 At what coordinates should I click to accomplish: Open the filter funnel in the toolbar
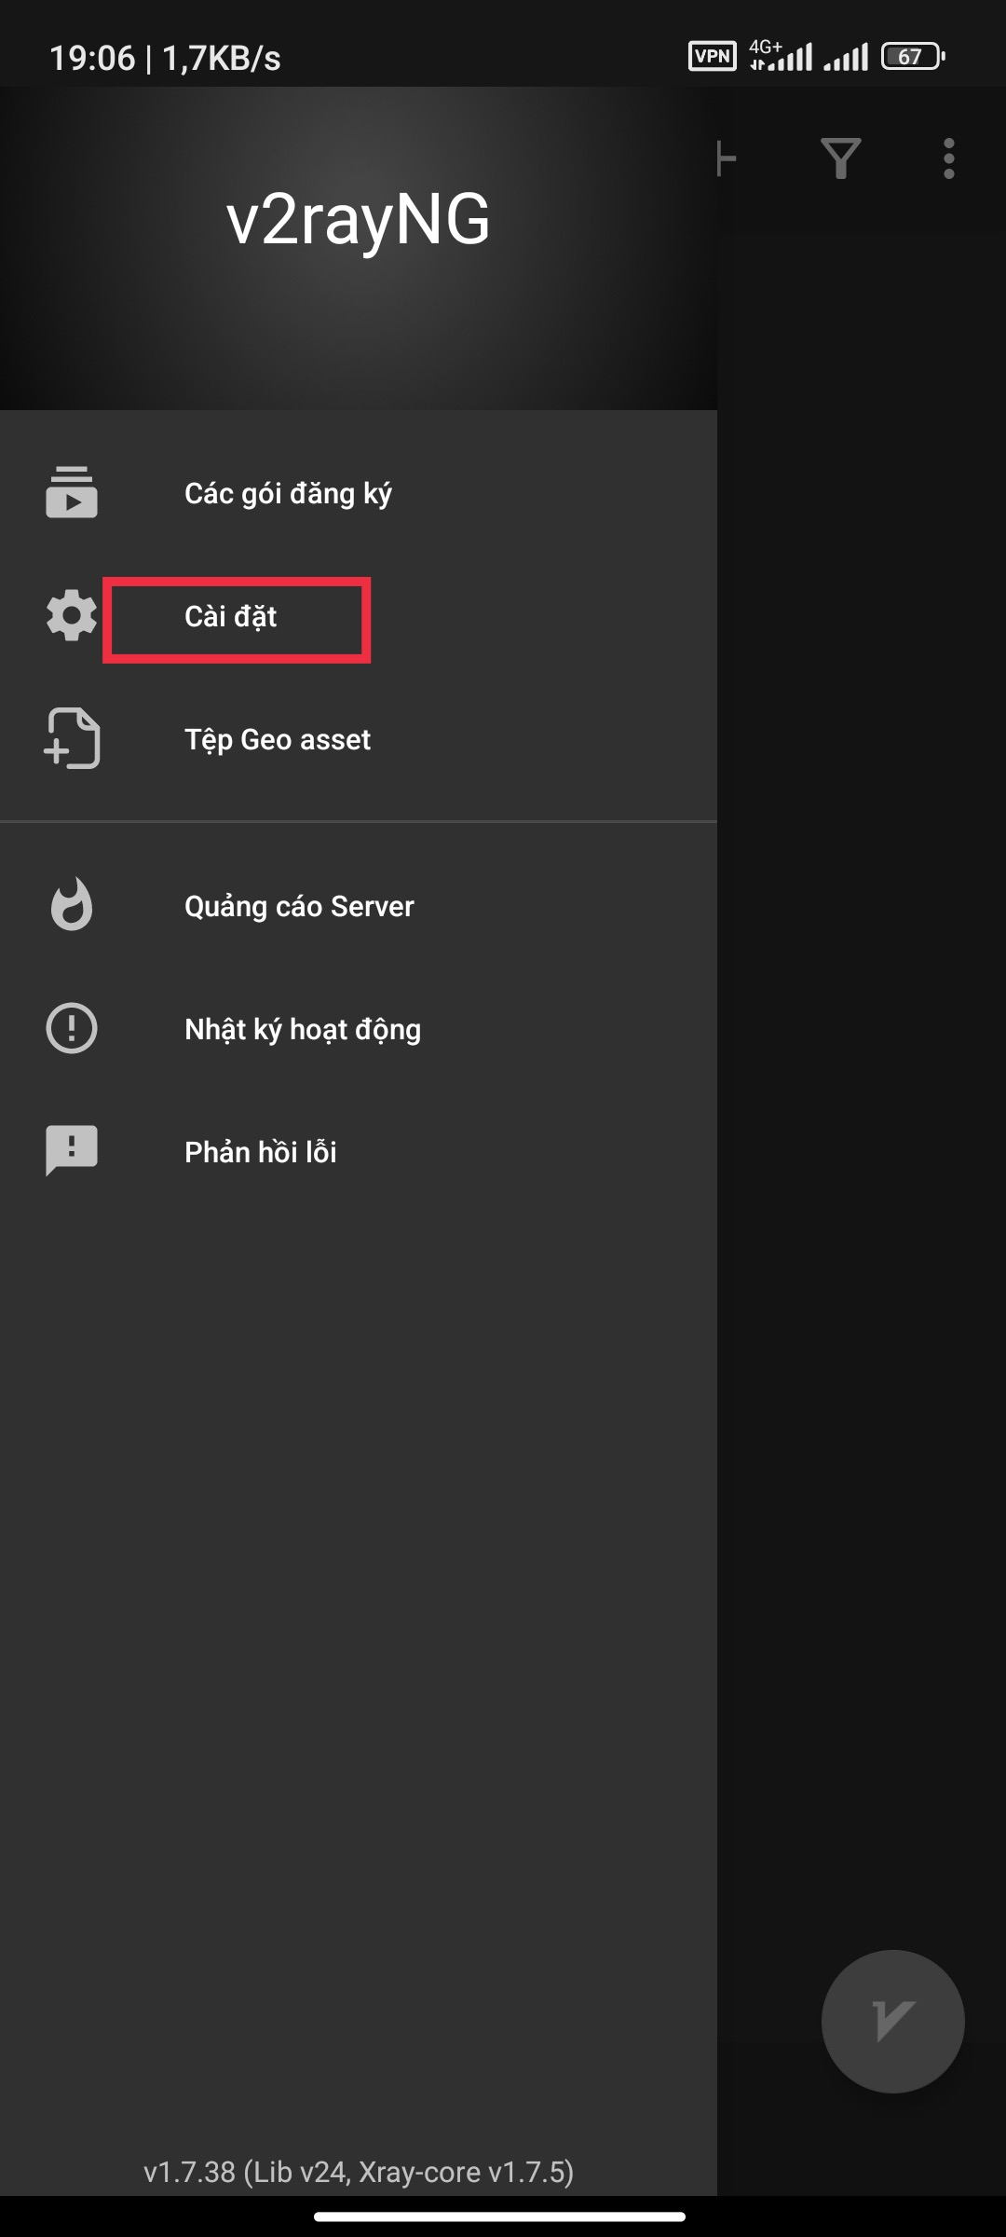pos(840,158)
